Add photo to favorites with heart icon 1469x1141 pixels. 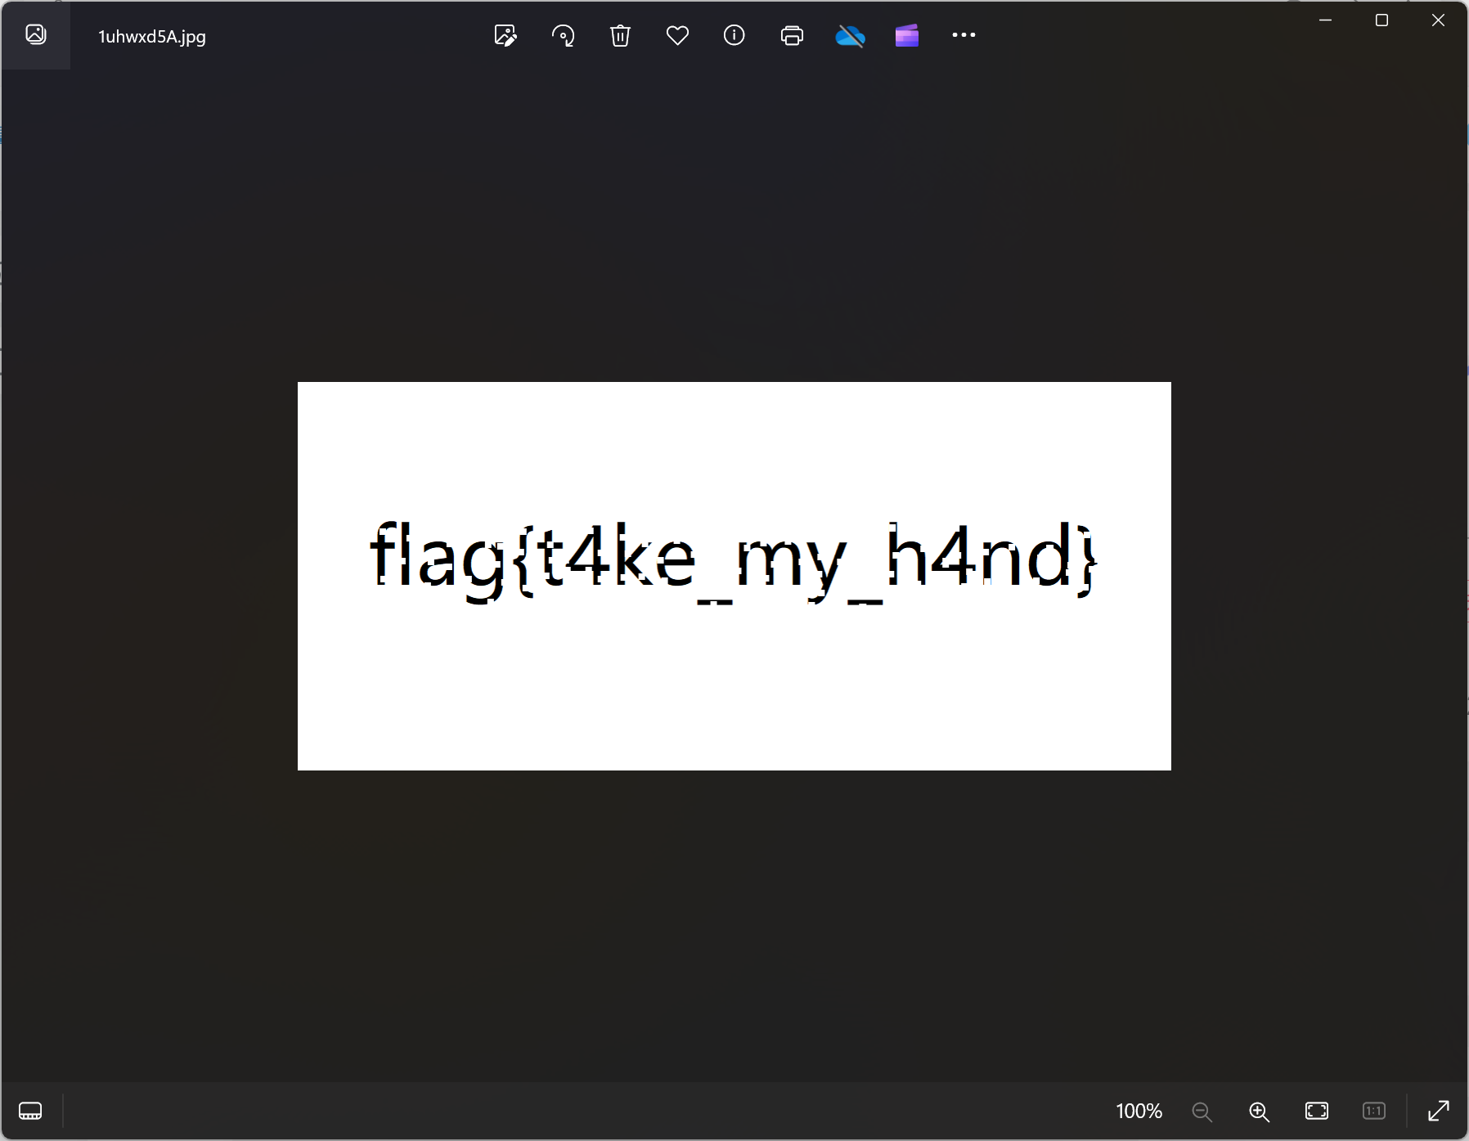click(x=677, y=35)
